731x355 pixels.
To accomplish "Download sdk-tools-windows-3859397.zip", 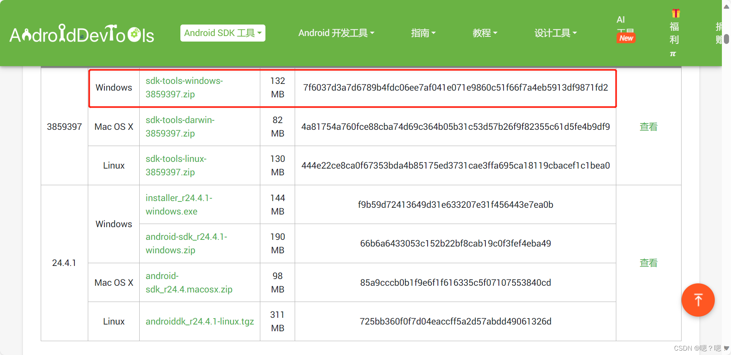I will (x=184, y=87).
